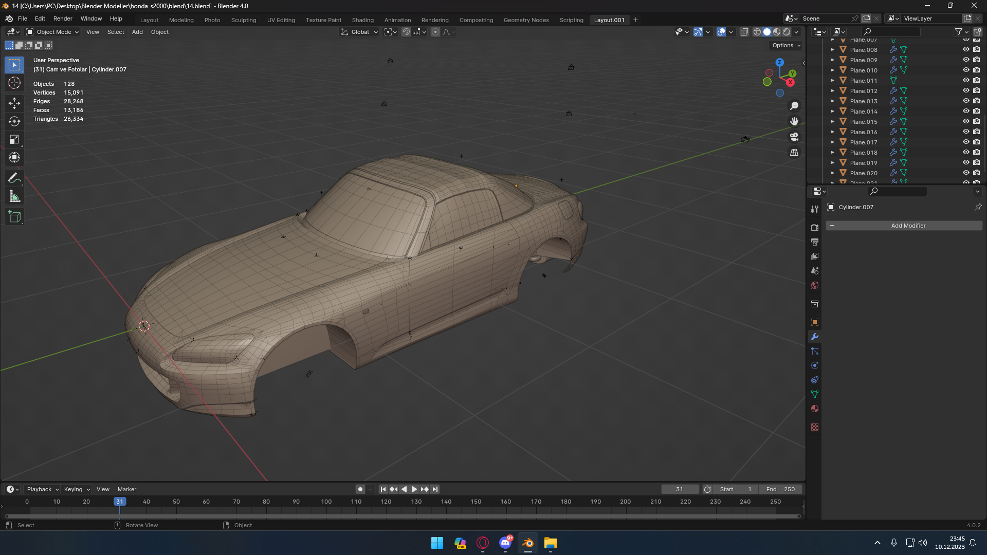
Task: Pick the Measure ruler tool
Action: tap(14, 196)
